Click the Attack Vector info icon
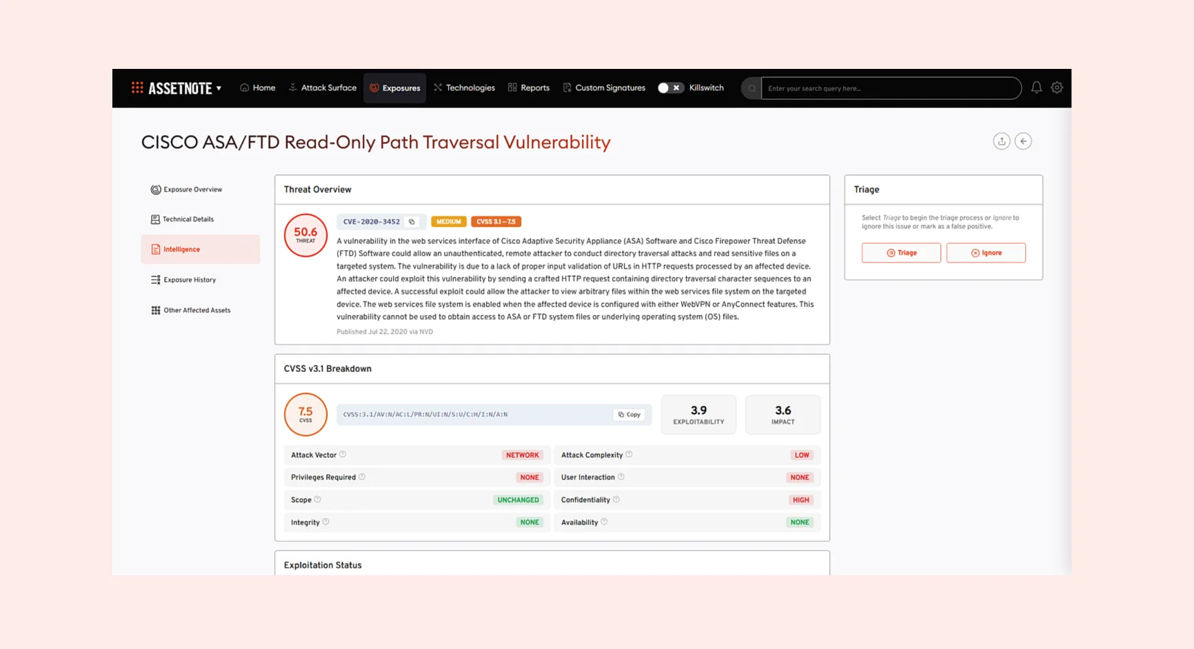Screen dimensions: 1194x649 tap(343, 455)
